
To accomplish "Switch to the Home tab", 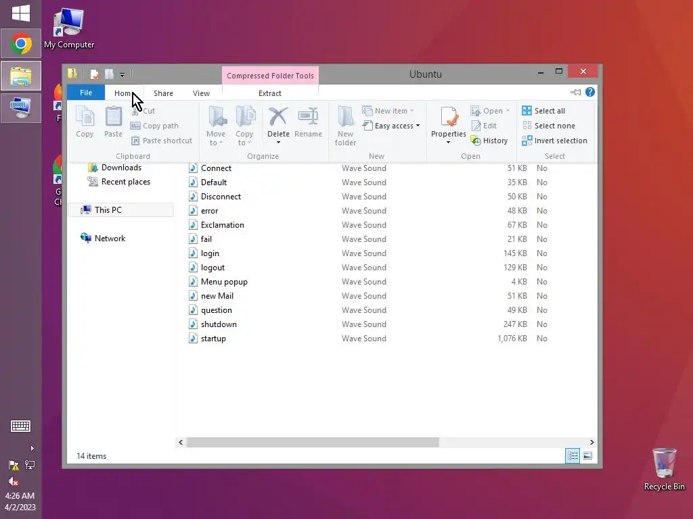I will coord(124,93).
